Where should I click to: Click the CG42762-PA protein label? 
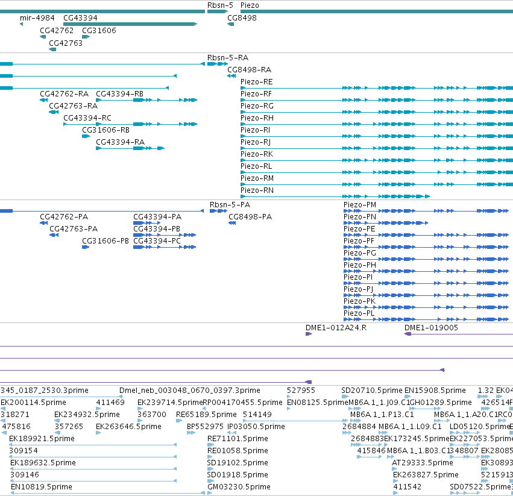pyautogui.click(x=64, y=217)
